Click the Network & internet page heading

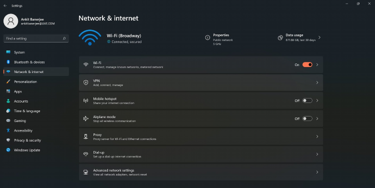(108, 18)
